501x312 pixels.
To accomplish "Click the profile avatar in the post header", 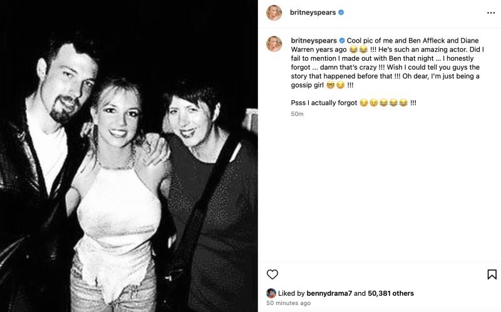I will click(274, 13).
